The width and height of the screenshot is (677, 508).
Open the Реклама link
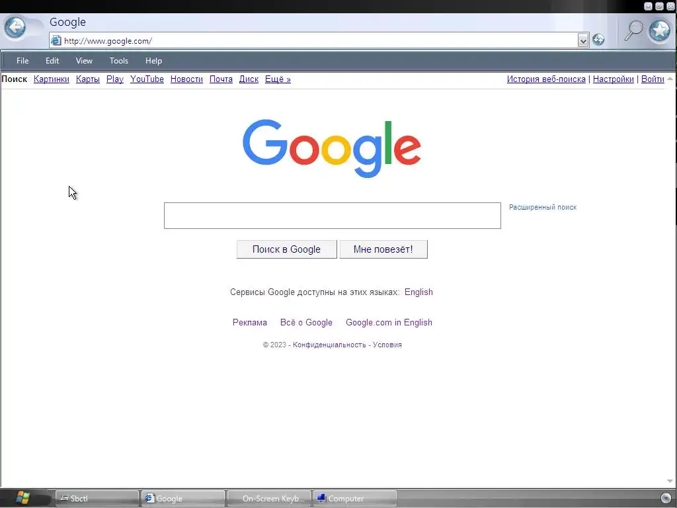coord(249,322)
